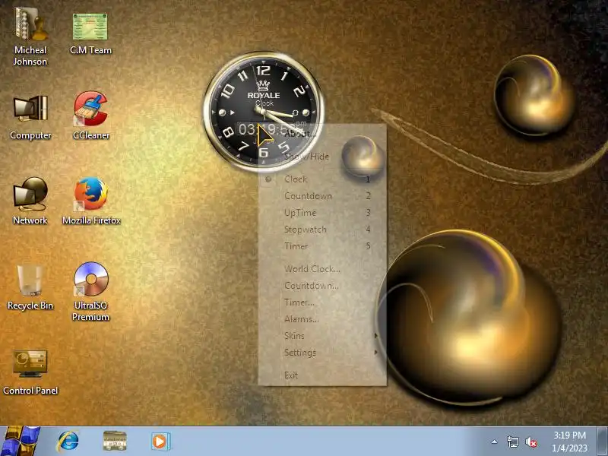
Task: Launch CCleaner from the desktop
Action: click(91, 116)
